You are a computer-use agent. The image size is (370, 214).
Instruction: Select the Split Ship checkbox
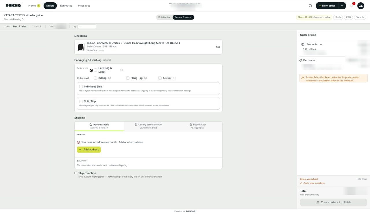(x=81, y=102)
